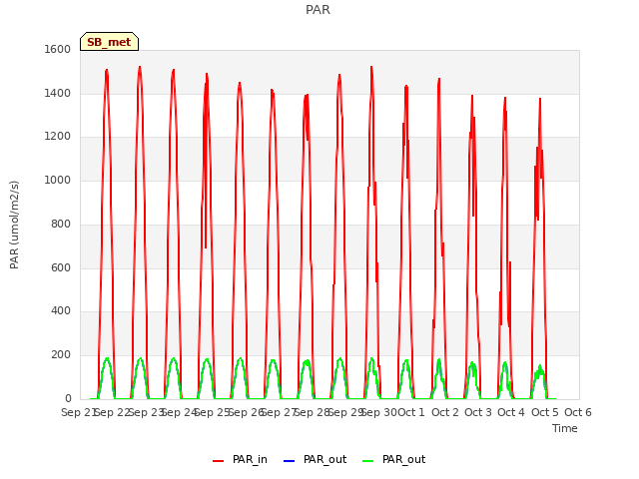Click the 400 y-axis tick label
Viewport: 639px width, 479px height.
tap(61, 311)
